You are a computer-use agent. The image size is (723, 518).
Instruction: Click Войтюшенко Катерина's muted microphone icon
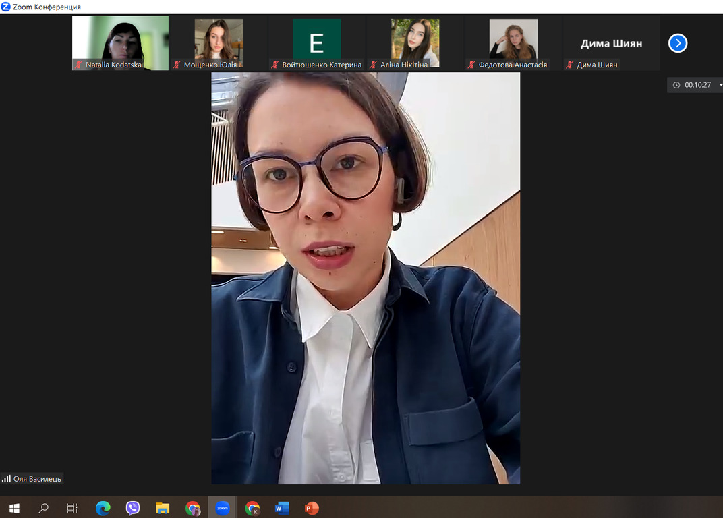tap(275, 65)
